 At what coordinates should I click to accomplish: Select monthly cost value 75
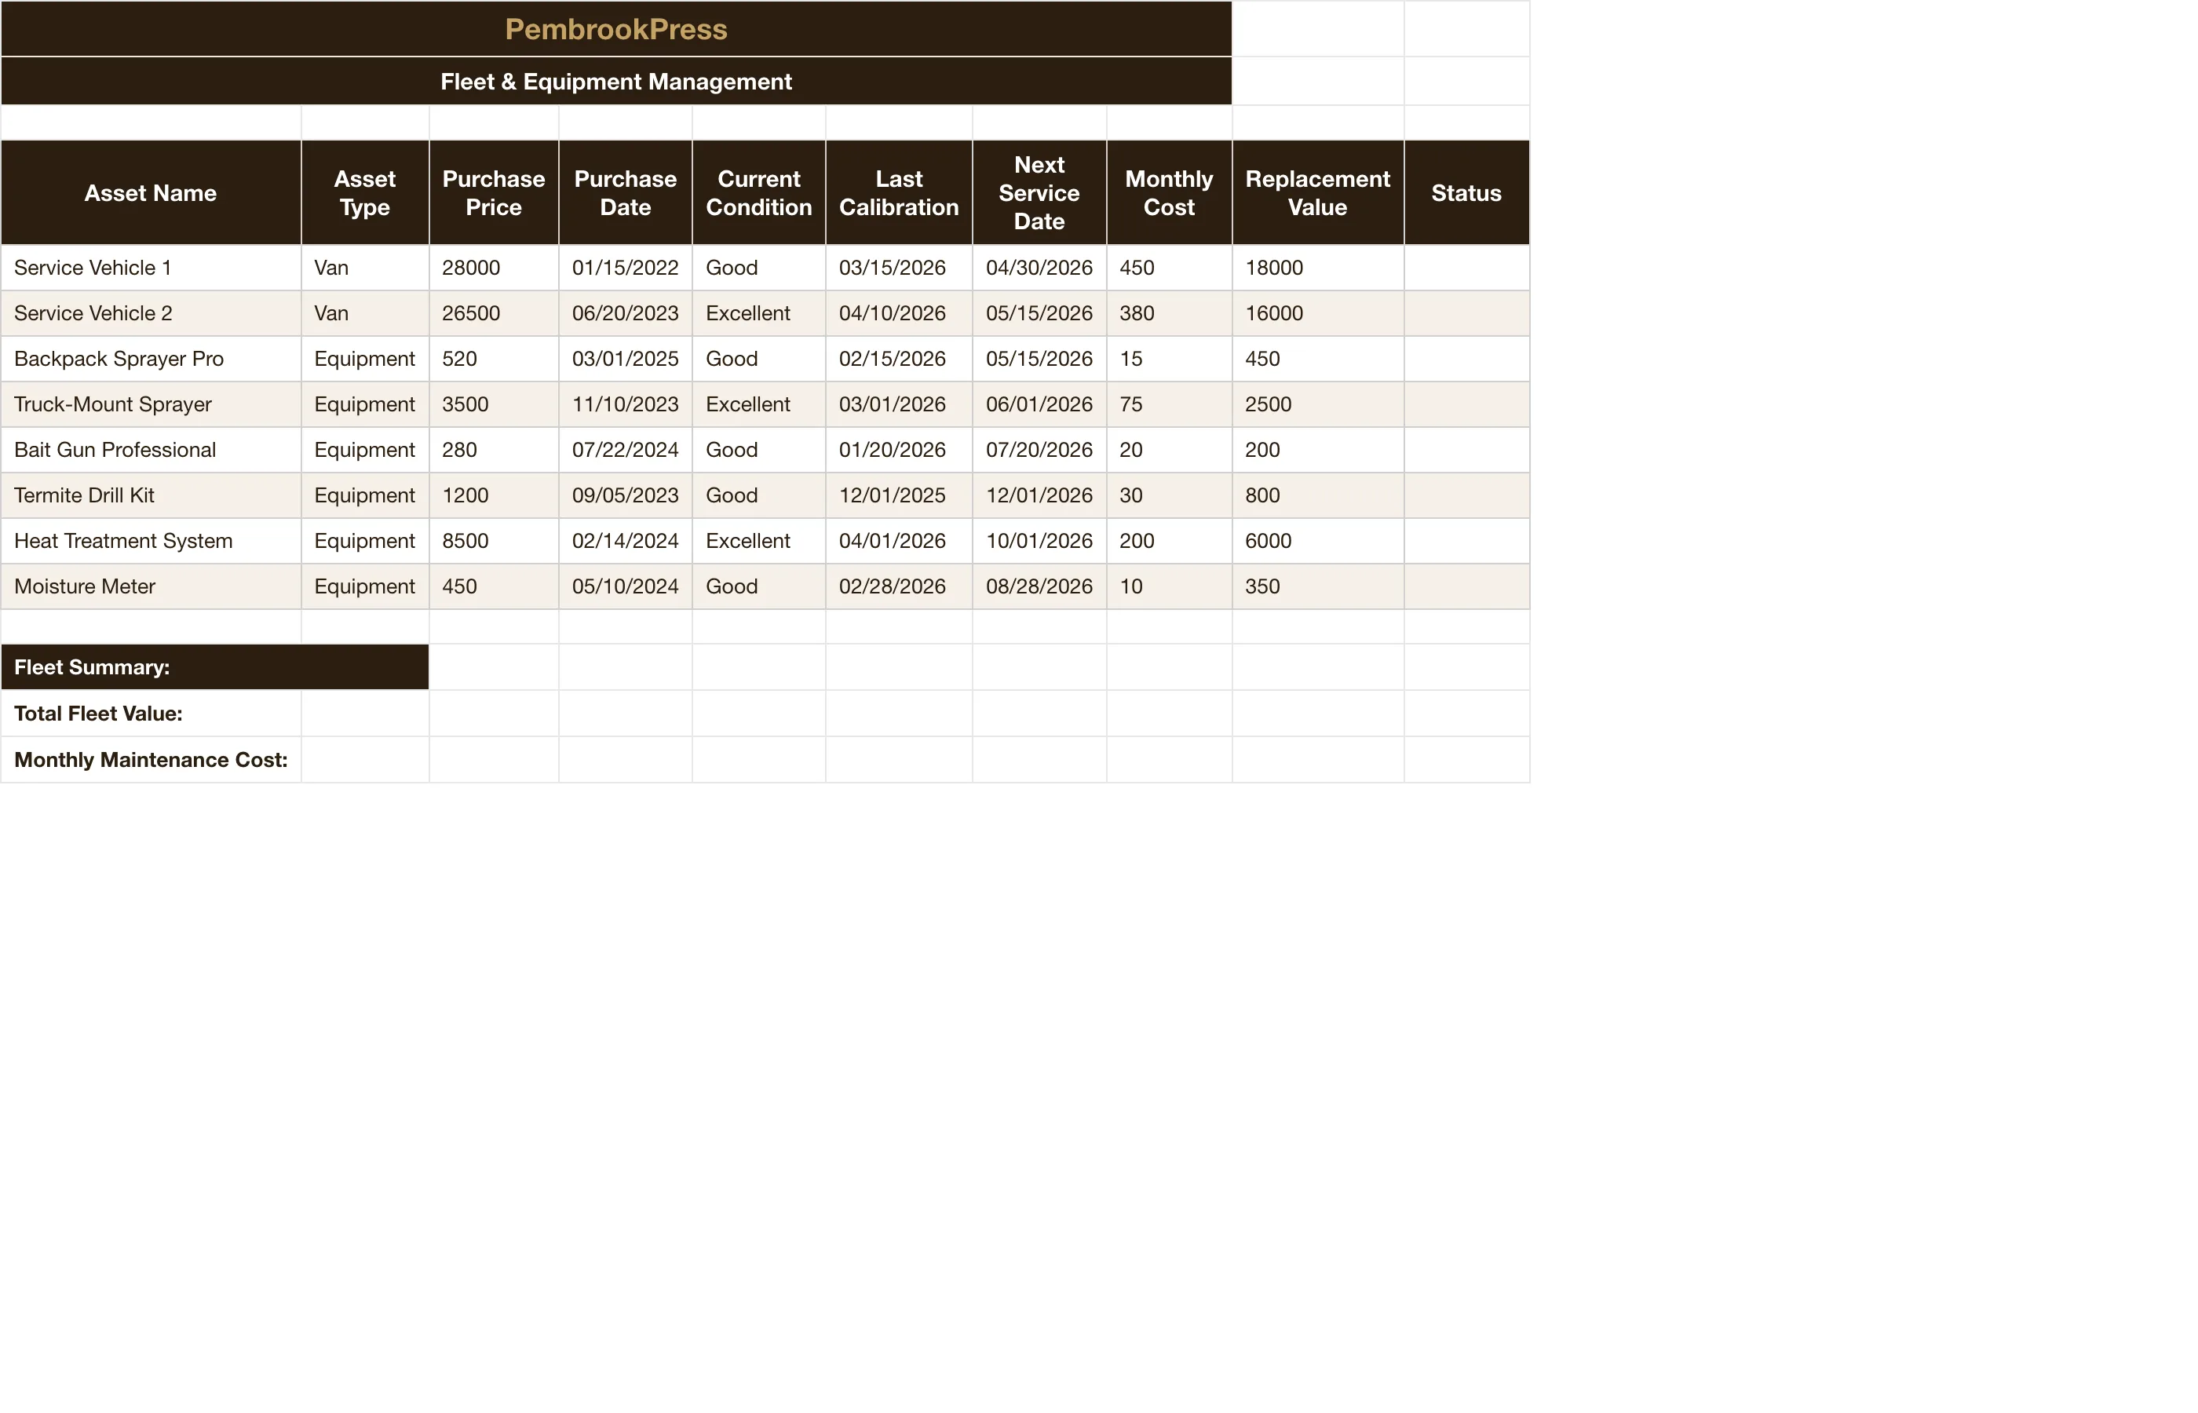coord(1170,404)
